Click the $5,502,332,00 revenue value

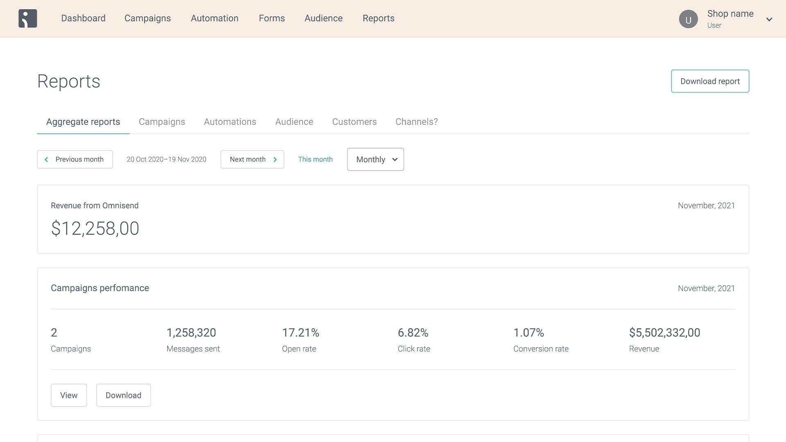coord(664,333)
